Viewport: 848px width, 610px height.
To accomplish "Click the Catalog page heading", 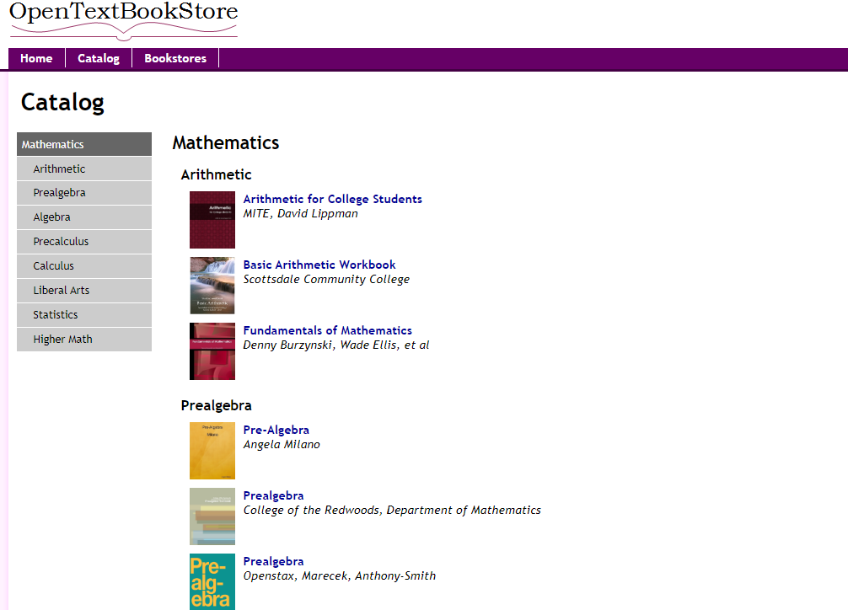I will tap(62, 103).
